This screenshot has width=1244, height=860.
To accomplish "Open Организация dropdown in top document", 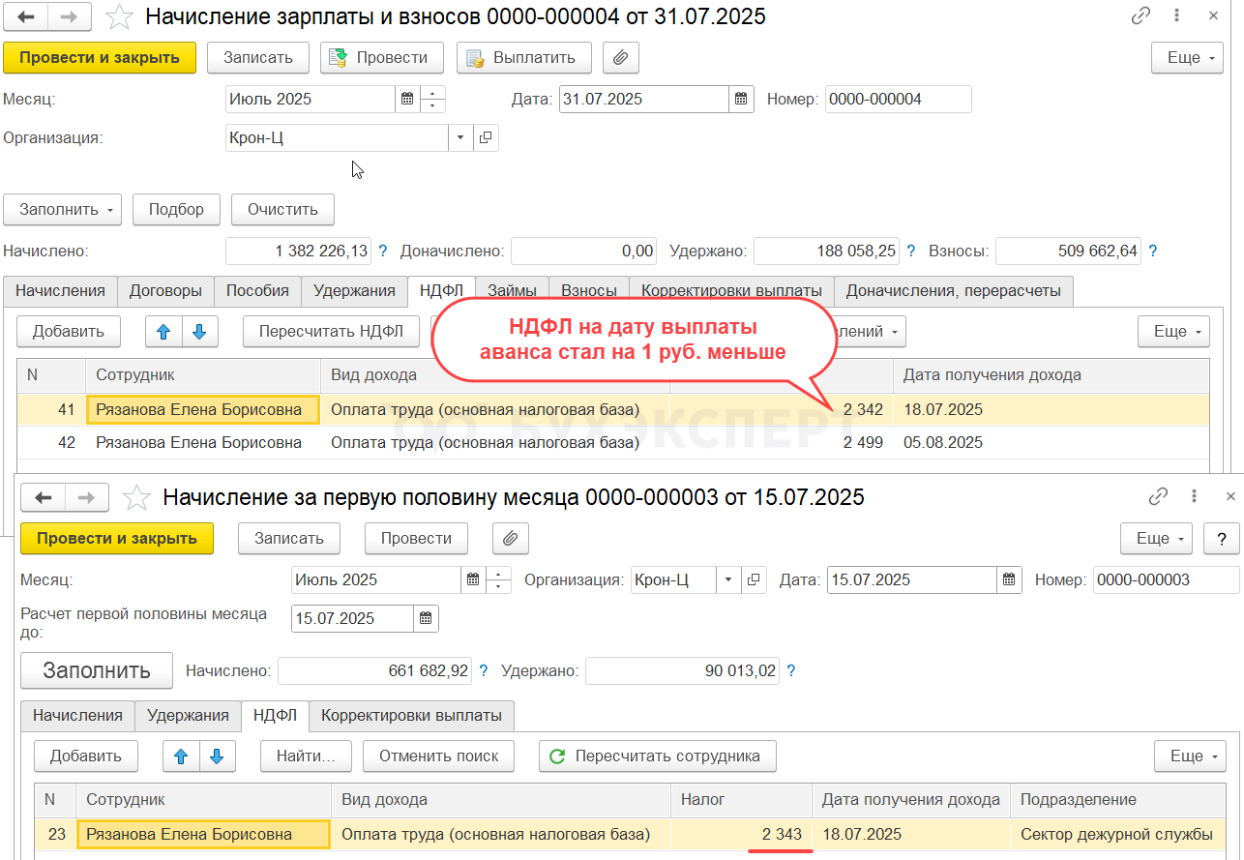I will tap(459, 137).
